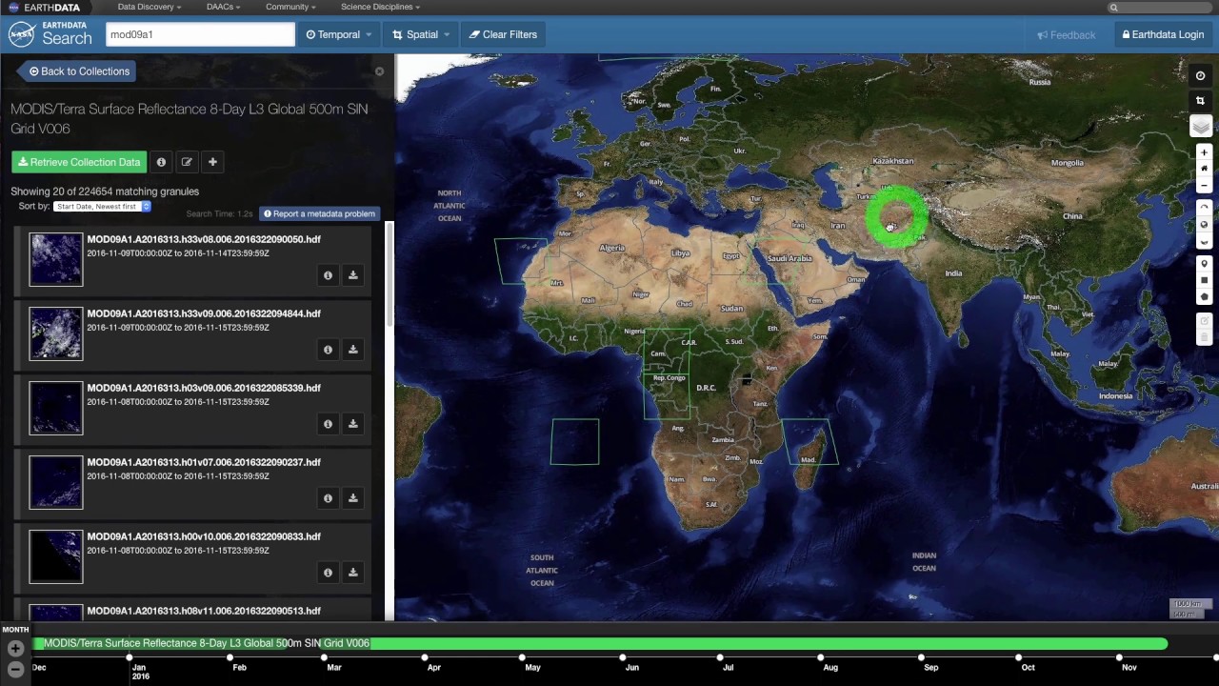The height and width of the screenshot is (686, 1219).
Task: Open thumbnail for granule h01v07
Action: point(56,482)
